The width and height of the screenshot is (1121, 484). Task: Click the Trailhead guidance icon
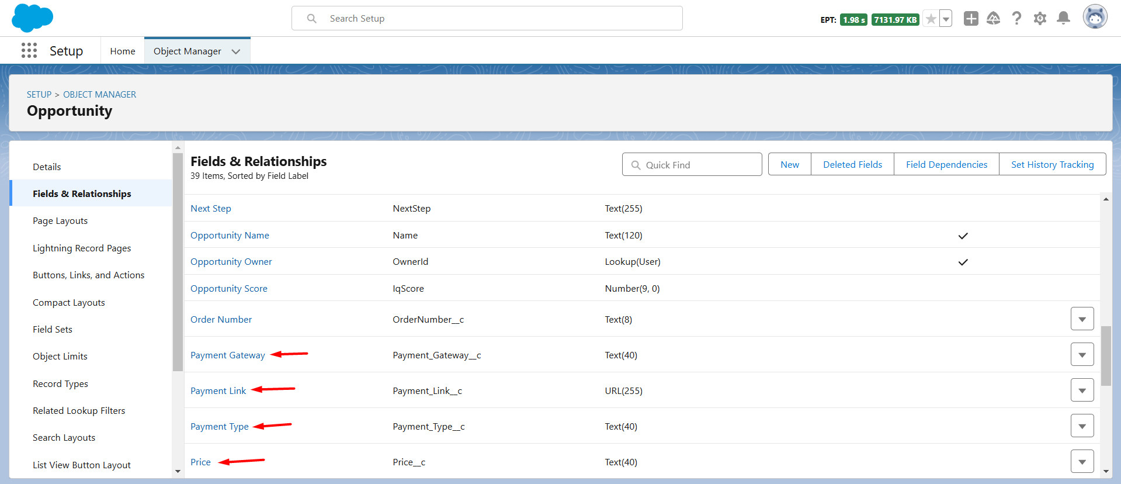coord(994,19)
